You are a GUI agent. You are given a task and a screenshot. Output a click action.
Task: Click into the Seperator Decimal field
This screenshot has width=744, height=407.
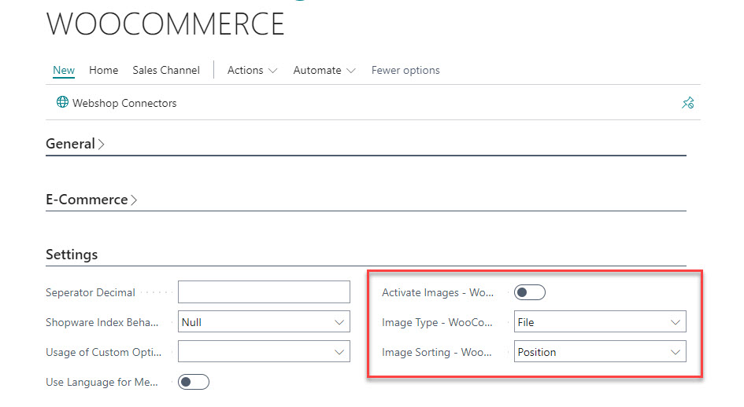264,291
